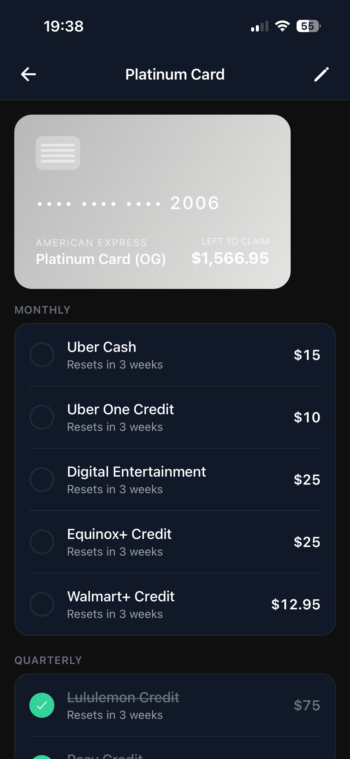This screenshot has width=350, height=759.
Task: Tap the $15 Uber Cash amount
Action: tap(307, 355)
